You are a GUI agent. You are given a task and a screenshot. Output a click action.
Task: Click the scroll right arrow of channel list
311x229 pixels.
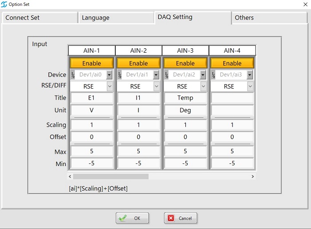pos(253,176)
